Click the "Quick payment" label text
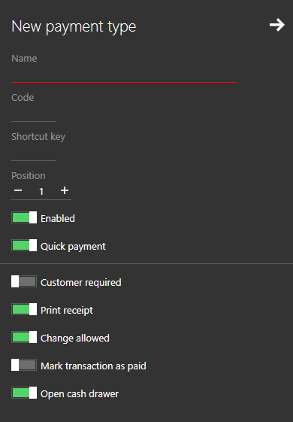The image size is (293, 422). coord(73,247)
